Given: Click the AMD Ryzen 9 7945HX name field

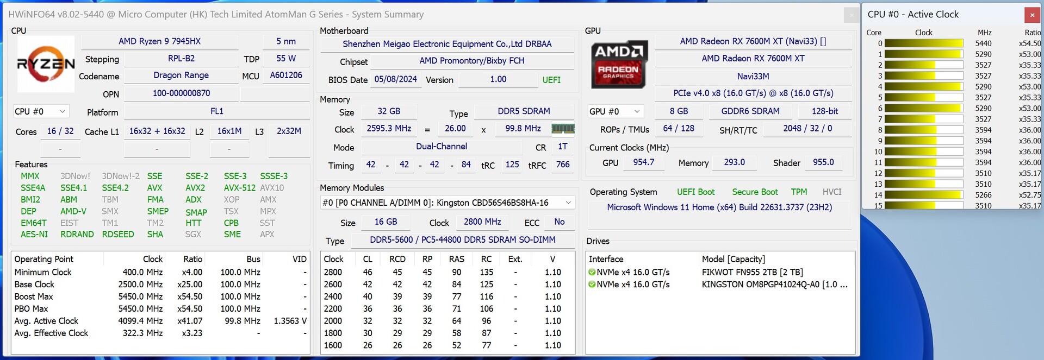Looking at the screenshot, I should 160,41.
